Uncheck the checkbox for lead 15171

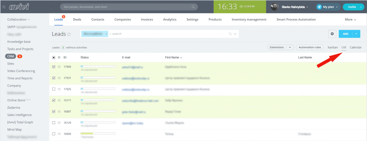54,100
